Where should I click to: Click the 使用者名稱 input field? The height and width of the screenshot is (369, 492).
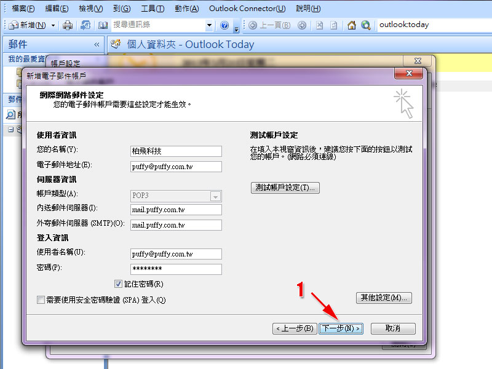176,254
